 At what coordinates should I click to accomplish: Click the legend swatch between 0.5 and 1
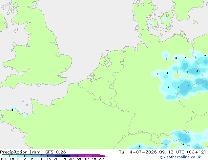pyautogui.click(x=13, y=156)
